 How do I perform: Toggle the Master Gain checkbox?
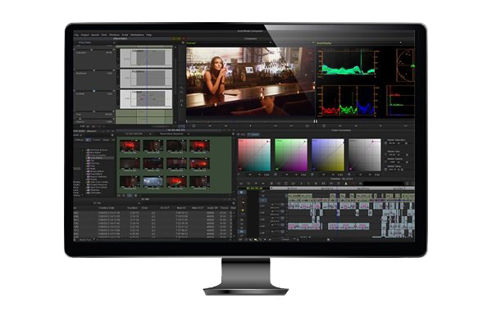pyautogui.click(x=386, y=155)
